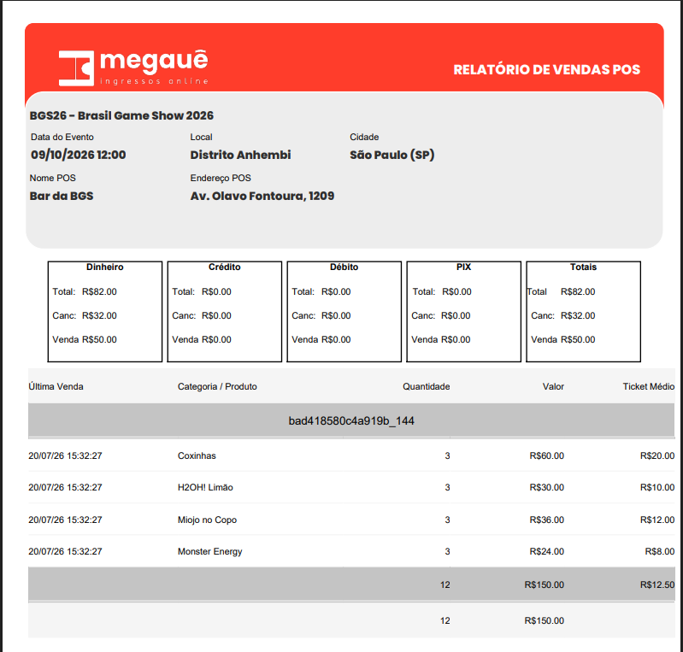
Task: Click the PIX summary box header
Action: pos(464,267)
